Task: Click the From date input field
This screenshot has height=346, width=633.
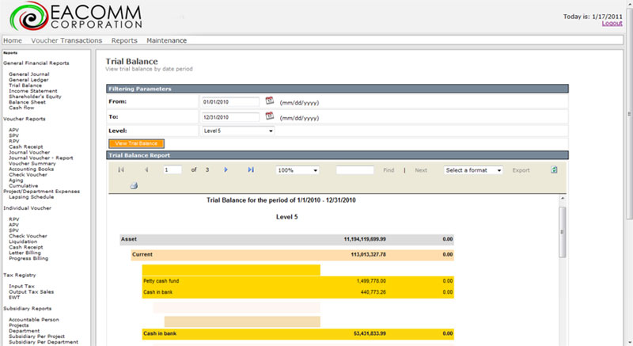Action: click(230, 101)
